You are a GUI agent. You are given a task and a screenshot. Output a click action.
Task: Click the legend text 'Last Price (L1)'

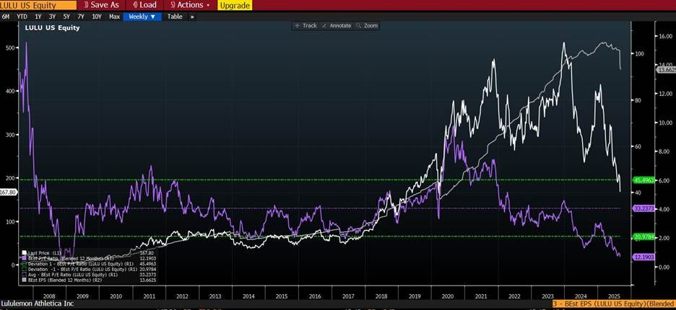pyautogui.click(x=45, y=253)
